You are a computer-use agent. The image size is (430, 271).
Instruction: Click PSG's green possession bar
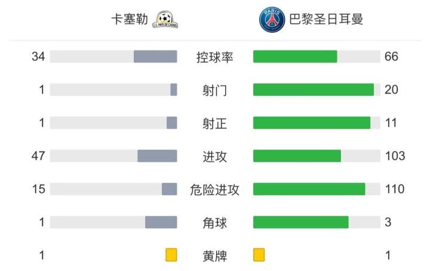point(295,57)
